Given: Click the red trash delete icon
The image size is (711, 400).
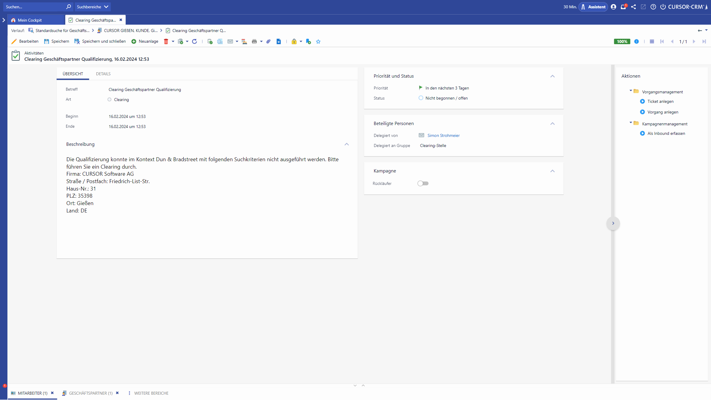Looking at the screenshot, I should point(166,41).
